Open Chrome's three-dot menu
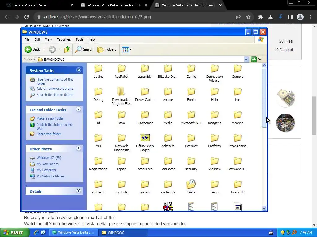This screenshot has width=317, height=237. 310,17
